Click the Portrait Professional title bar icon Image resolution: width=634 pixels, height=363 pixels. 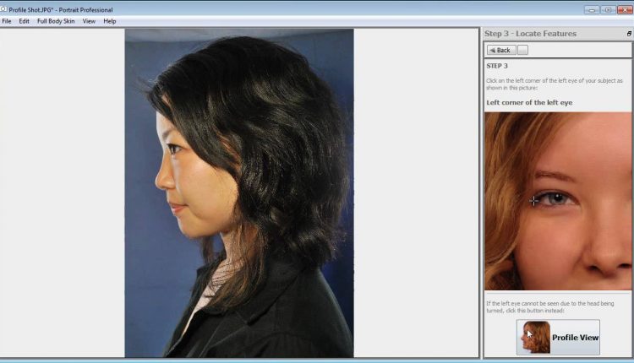click(x=3, y=9)
